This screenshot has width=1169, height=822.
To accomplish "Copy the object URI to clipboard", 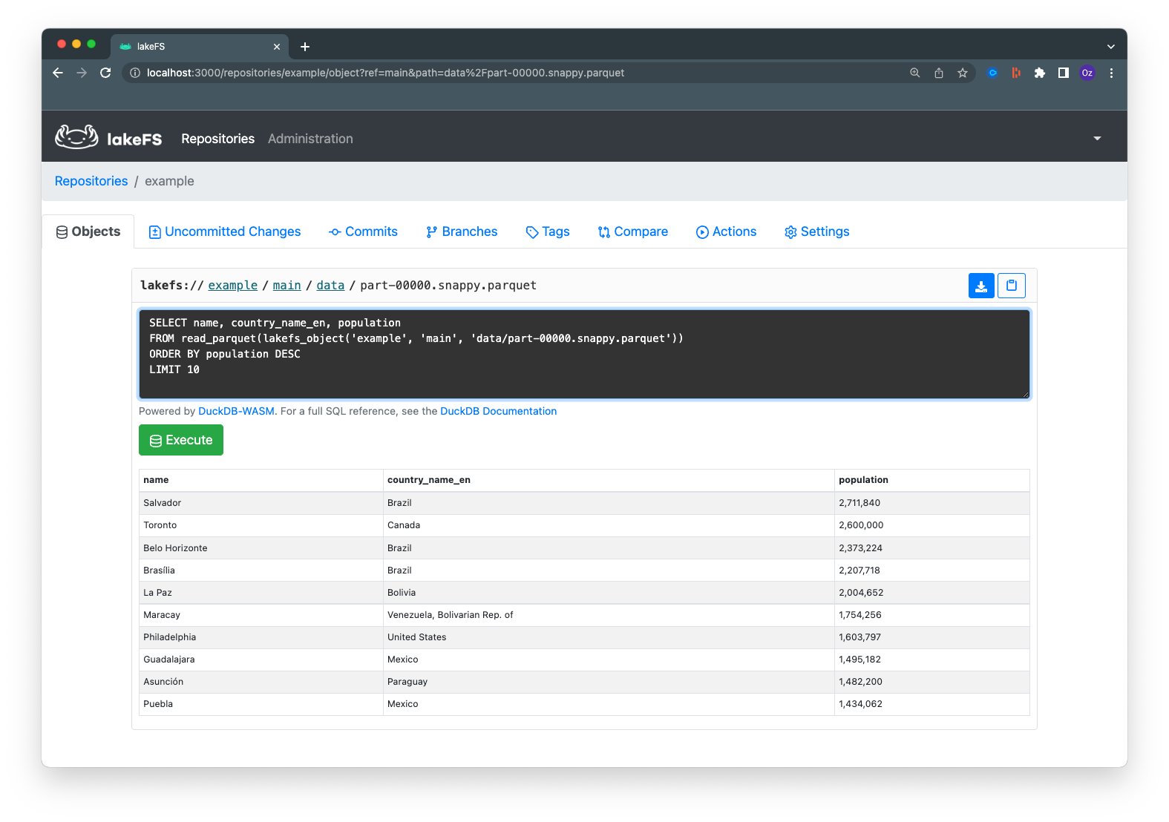I will tap(1012, 286).
